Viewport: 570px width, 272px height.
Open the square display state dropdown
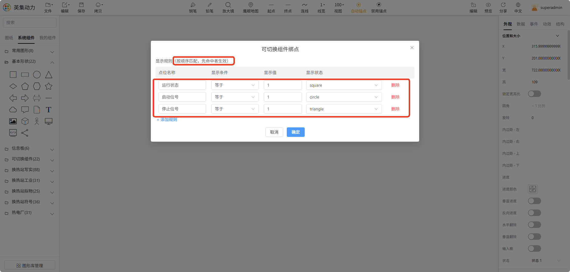(x=344, y=85)
